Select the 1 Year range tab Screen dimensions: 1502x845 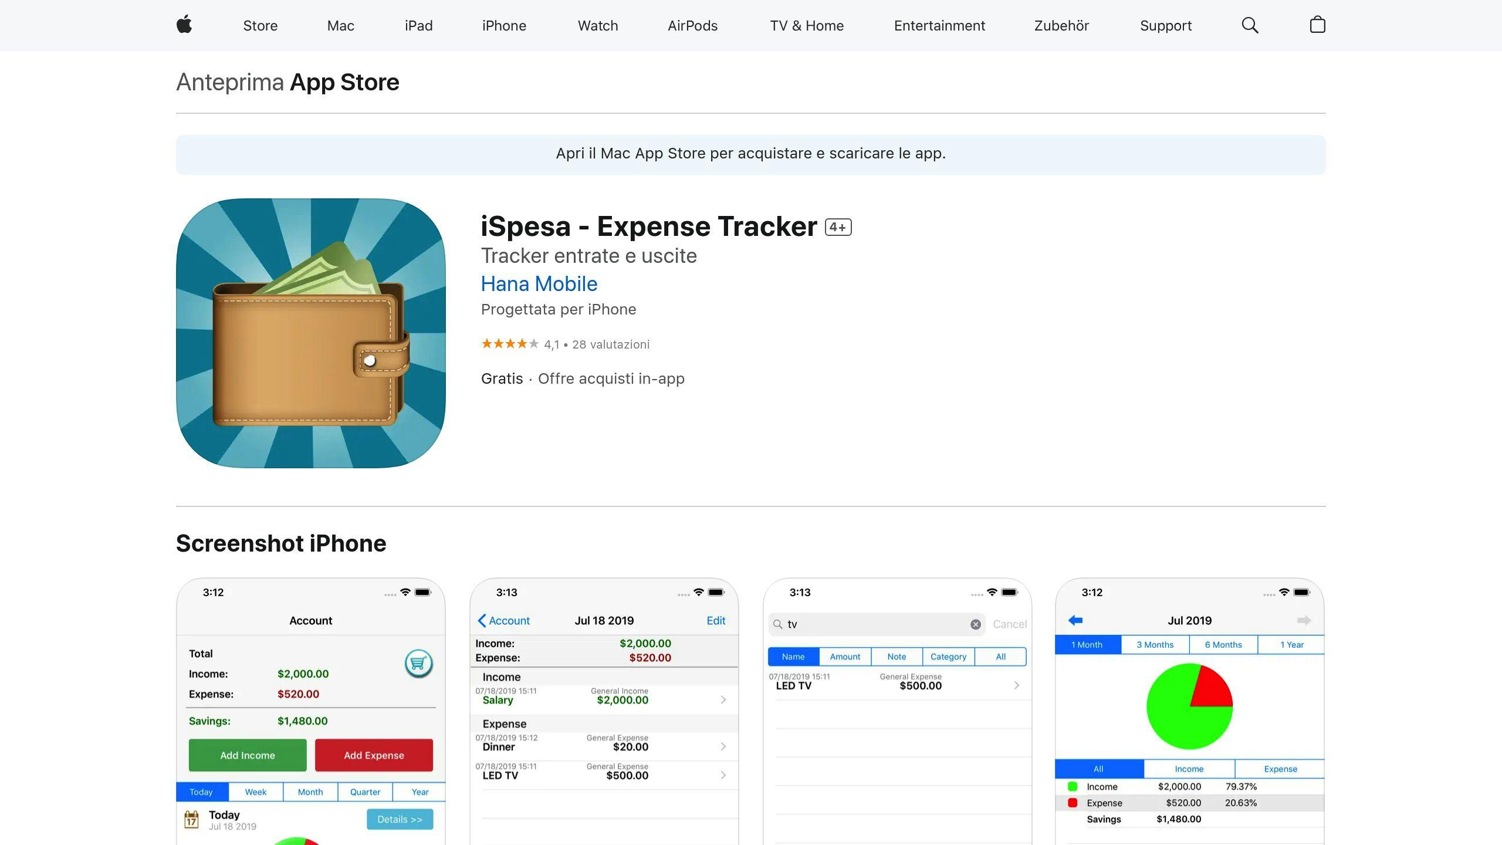(1291, 645)
